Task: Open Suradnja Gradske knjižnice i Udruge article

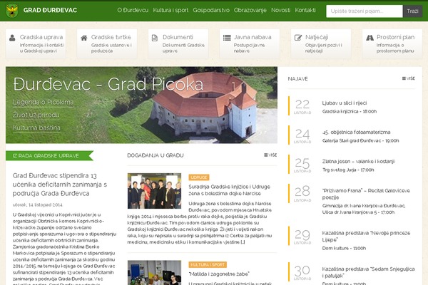Action: [x=229, y=190]
